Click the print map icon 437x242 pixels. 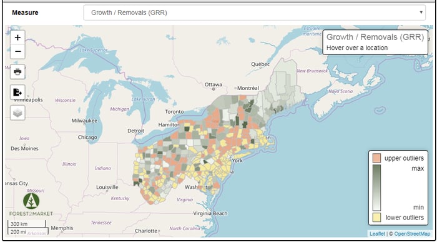17,72
